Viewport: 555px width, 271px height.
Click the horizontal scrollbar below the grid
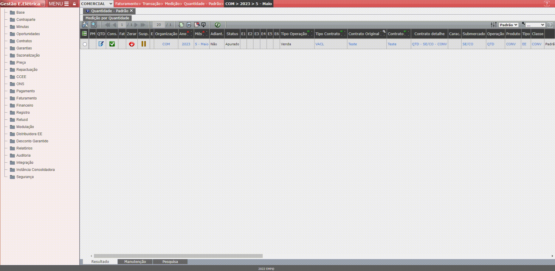tap(178, 256)
